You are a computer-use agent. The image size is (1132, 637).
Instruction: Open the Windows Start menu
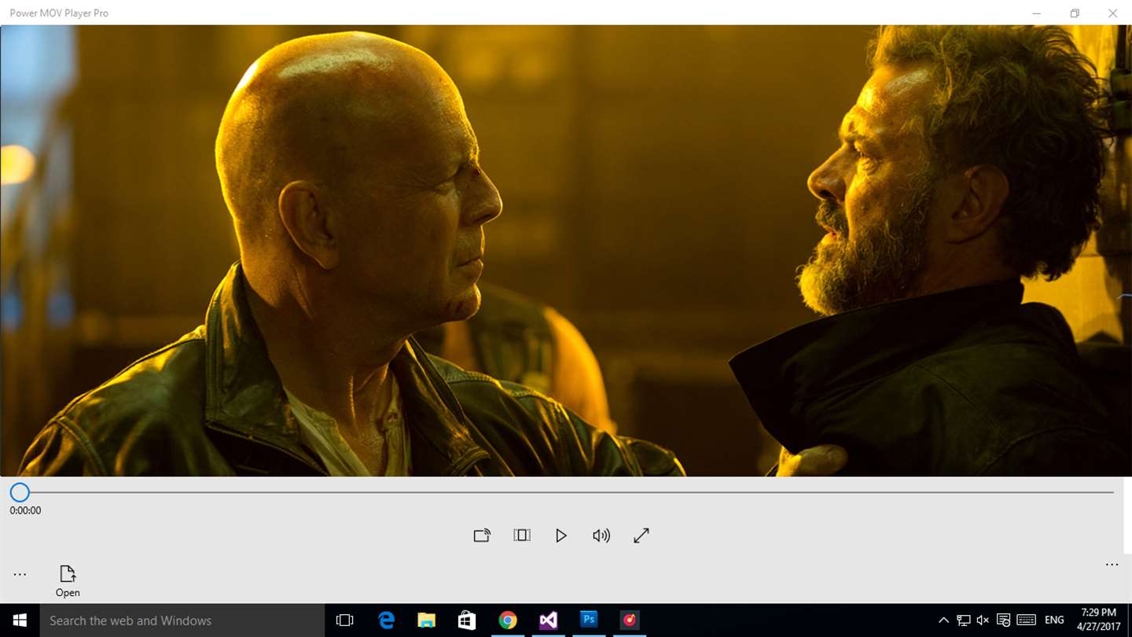tap(20, 620)
